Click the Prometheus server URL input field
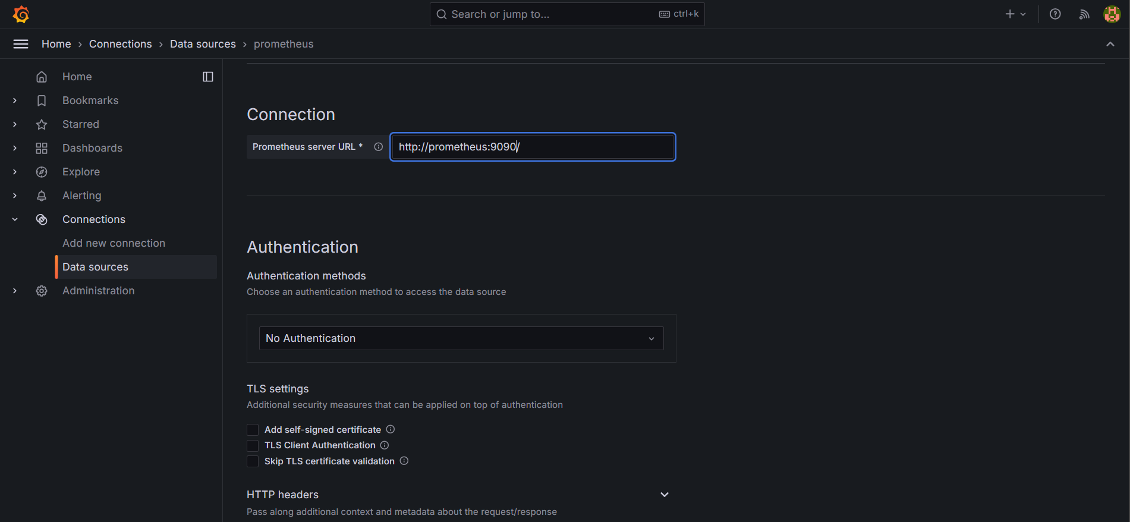 click(533, 147)
